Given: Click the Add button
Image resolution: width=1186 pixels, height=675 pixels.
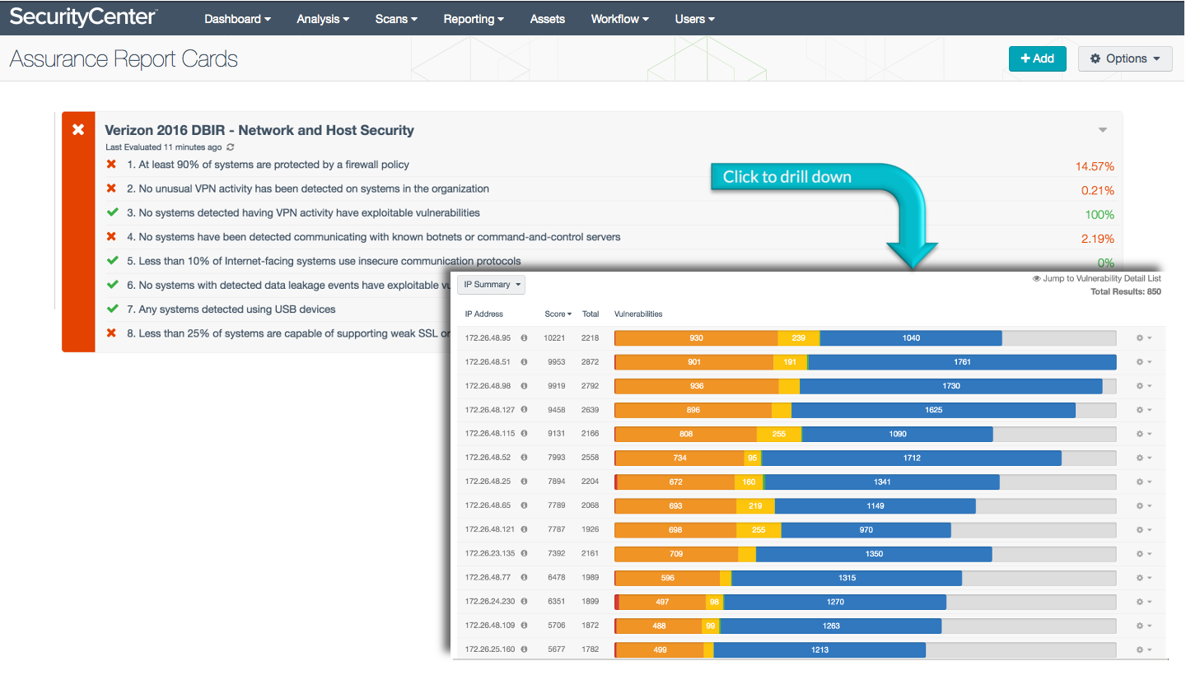Looking at the screenshot, I should point(1037,58).
